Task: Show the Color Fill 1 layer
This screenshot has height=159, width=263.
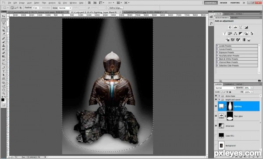Action: (216, 135)
